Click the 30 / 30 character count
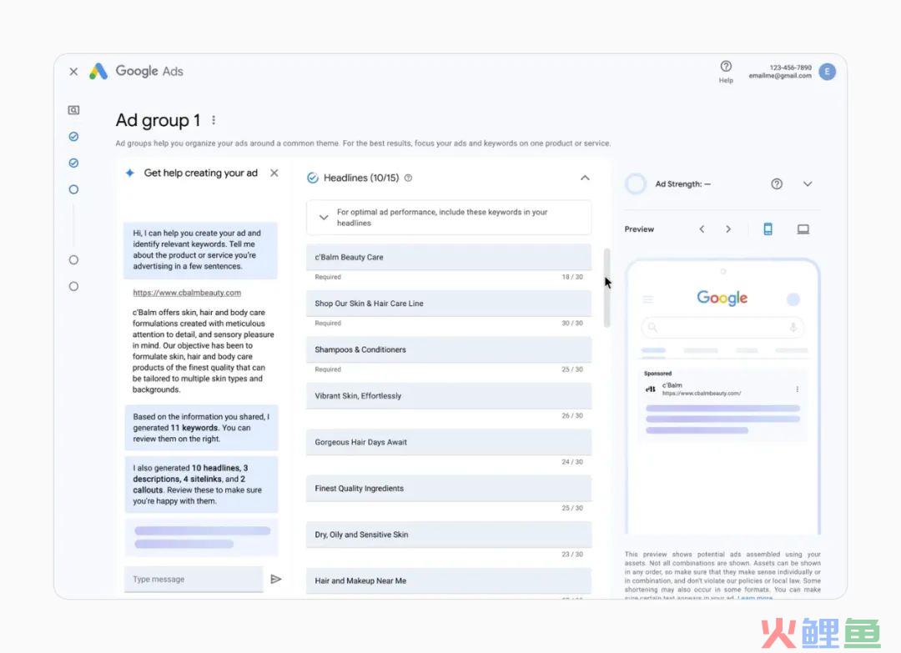Screen dimensions: 901x653 [571, 324]
